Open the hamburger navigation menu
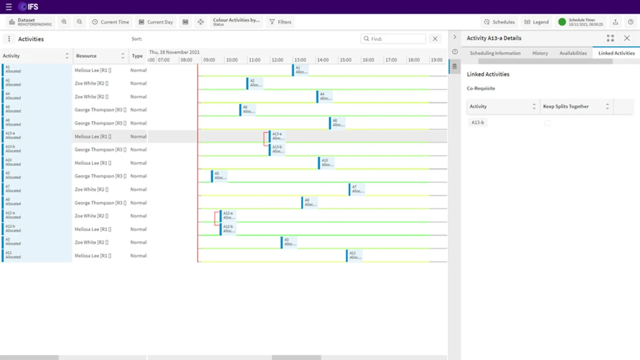Screen dimensions: 640x360 [x=8, y=7]
